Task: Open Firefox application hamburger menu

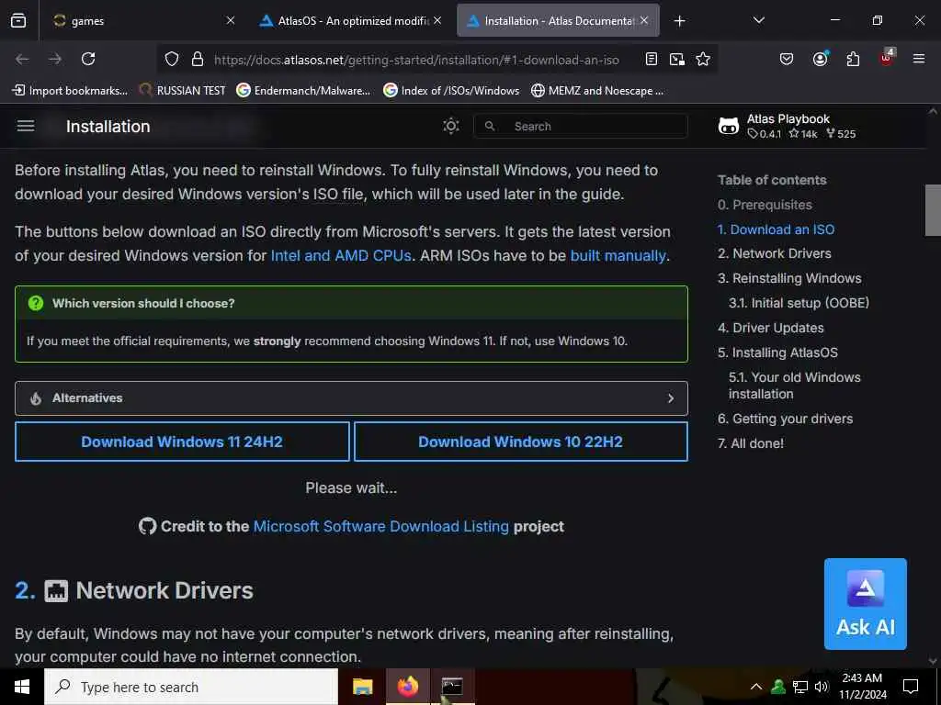Action: tap(918, 59)
